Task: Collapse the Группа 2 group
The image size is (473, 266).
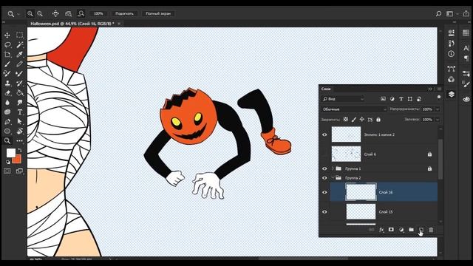Action: point(333,178)
